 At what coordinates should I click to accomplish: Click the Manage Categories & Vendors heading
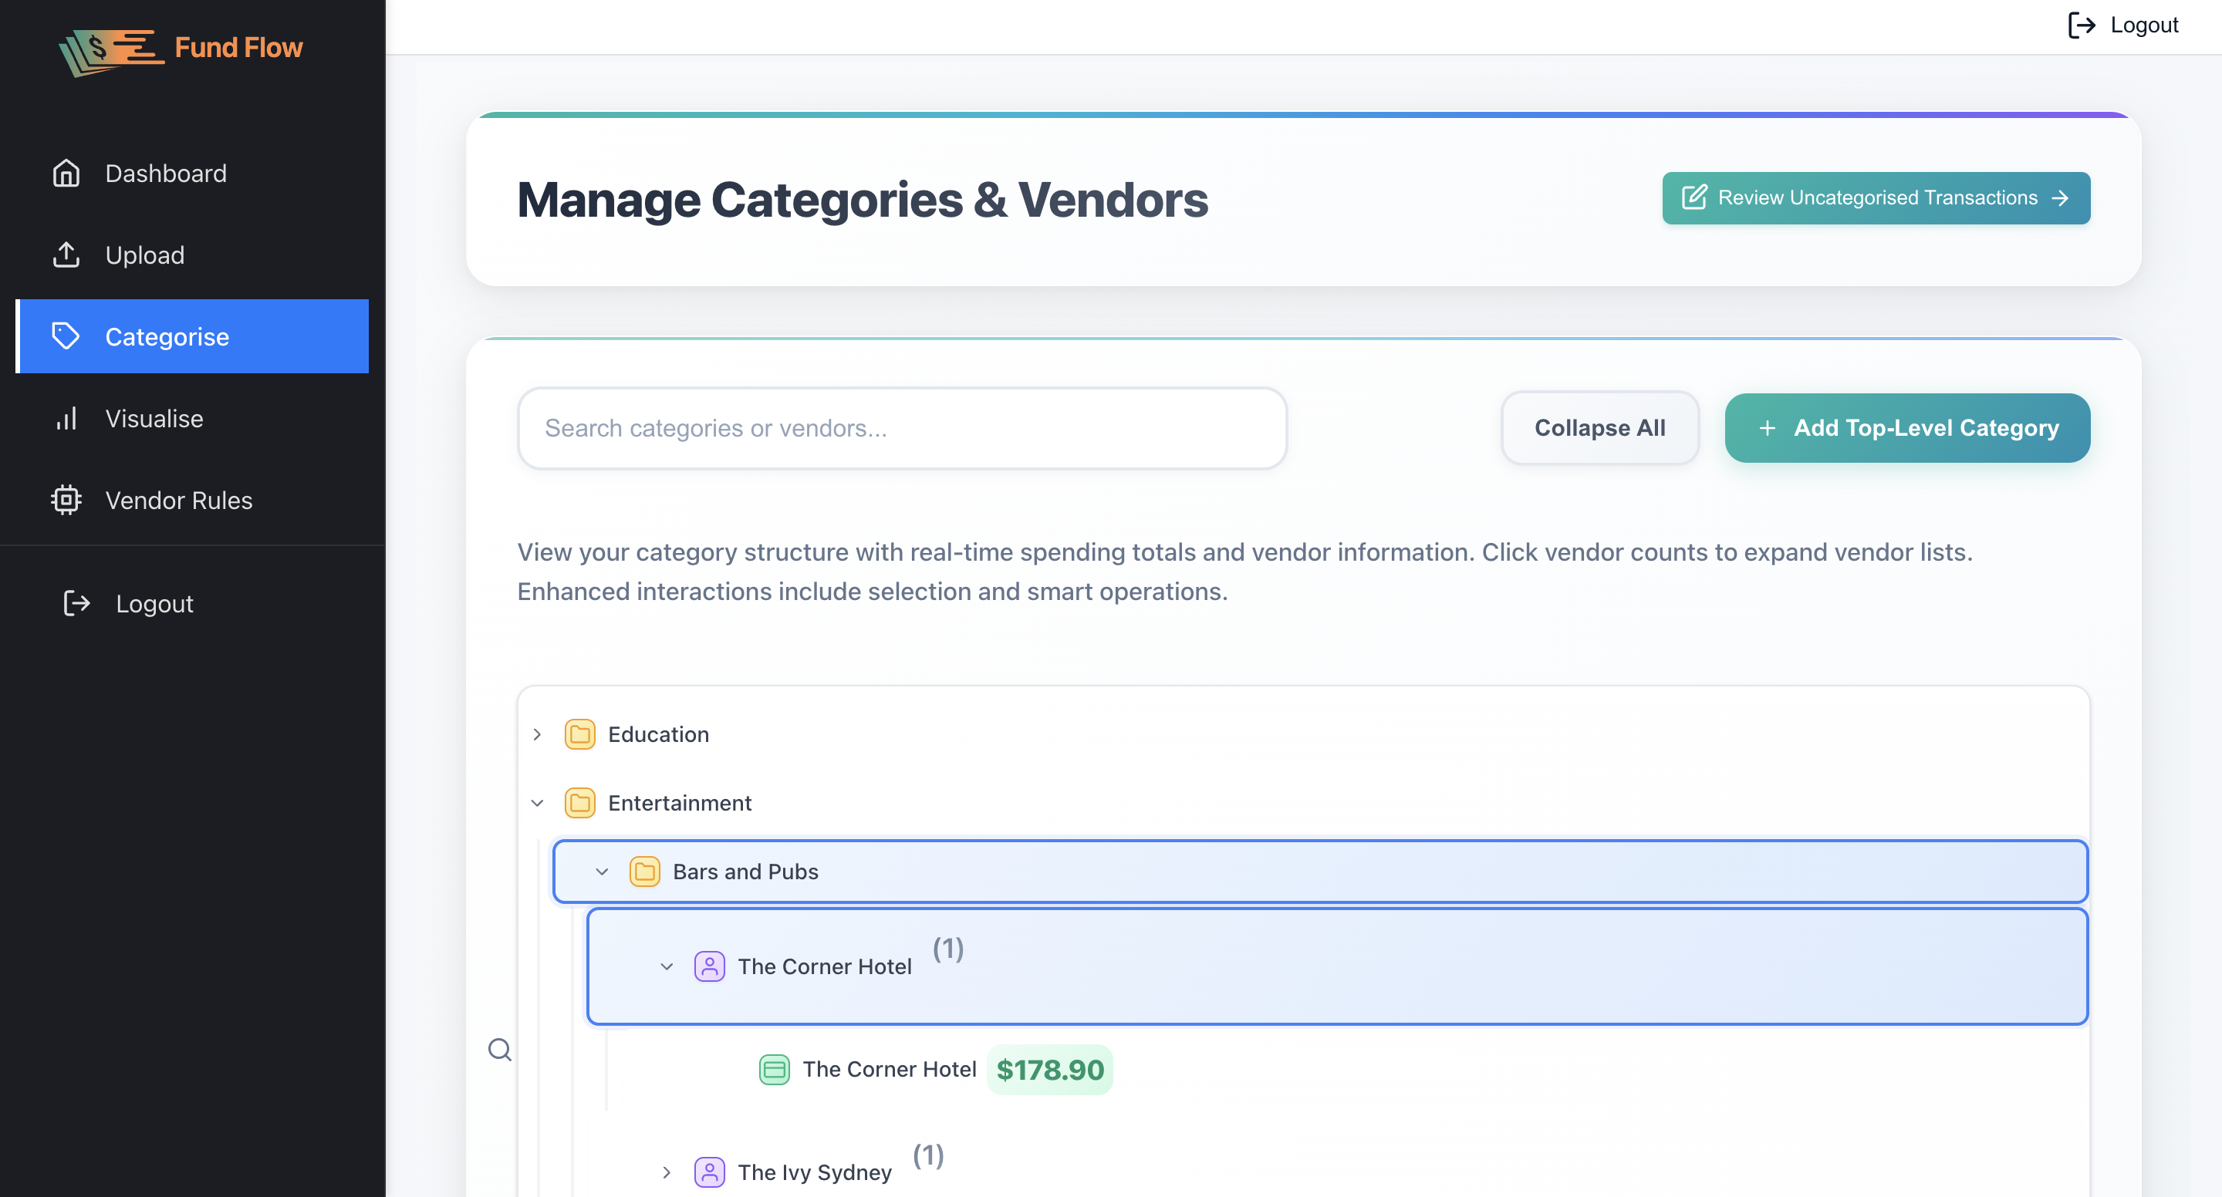863,200
